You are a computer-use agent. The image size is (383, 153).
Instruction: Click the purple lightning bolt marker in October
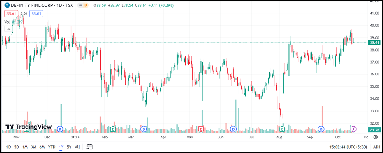point(353,129)
